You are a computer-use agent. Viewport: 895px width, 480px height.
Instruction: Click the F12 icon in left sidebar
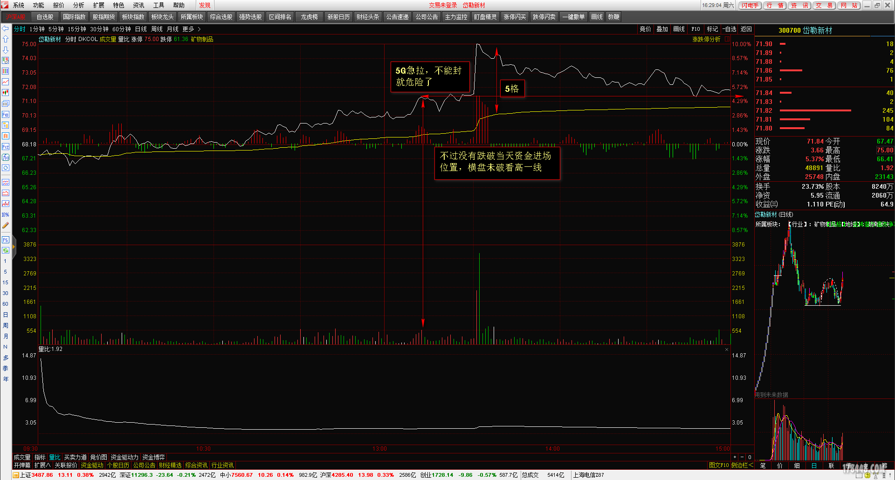tap(6, 146)
